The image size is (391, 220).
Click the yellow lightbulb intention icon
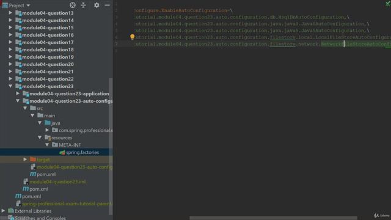point(132,37)
